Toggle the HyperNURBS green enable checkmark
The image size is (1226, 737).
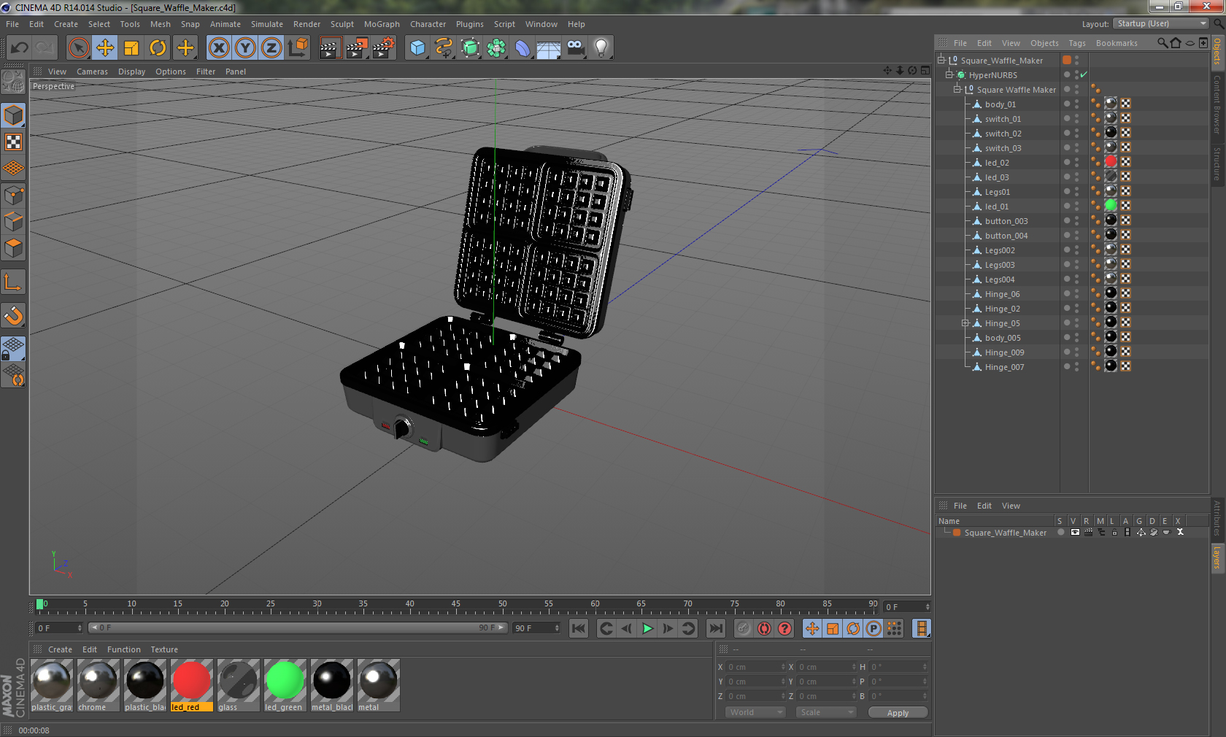1084,74
